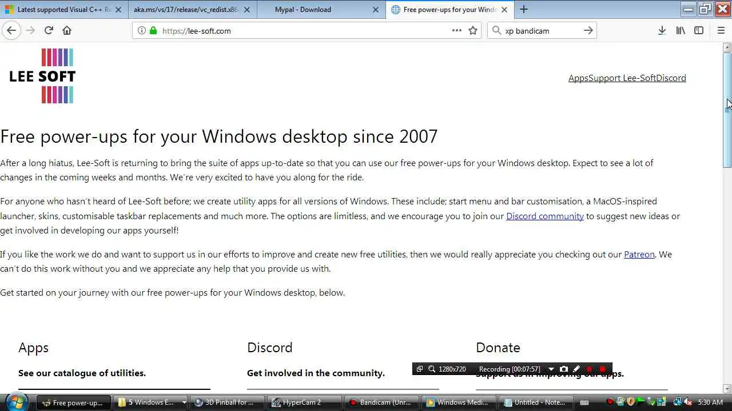Switch to Bandicam taskbar window
Viewport: 732px width, 411px height.
(381, 402)
